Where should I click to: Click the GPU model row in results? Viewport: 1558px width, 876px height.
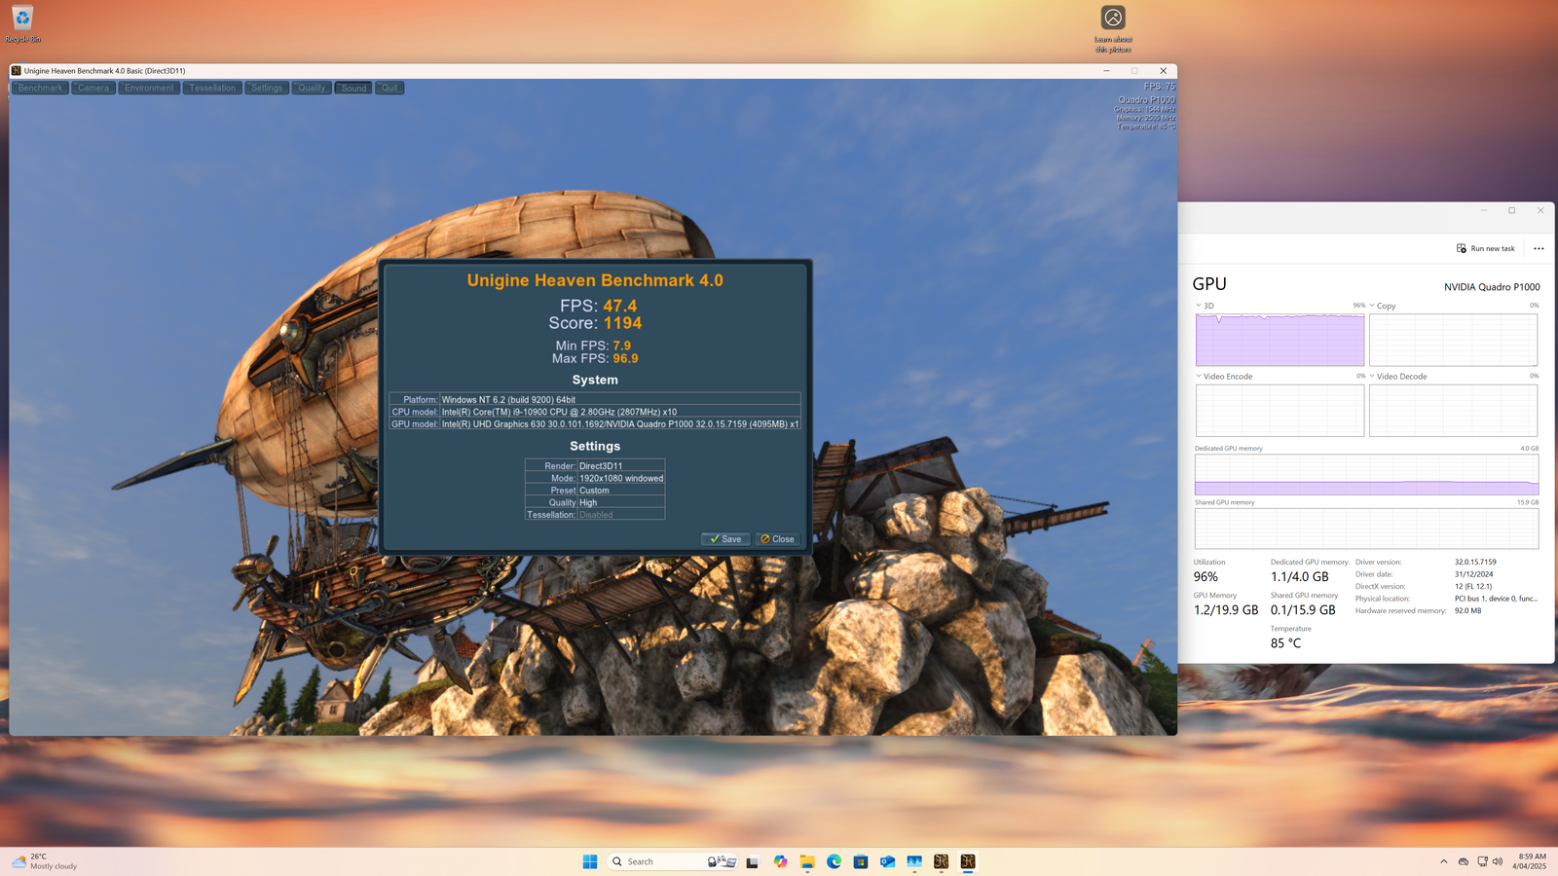(595, 424)
